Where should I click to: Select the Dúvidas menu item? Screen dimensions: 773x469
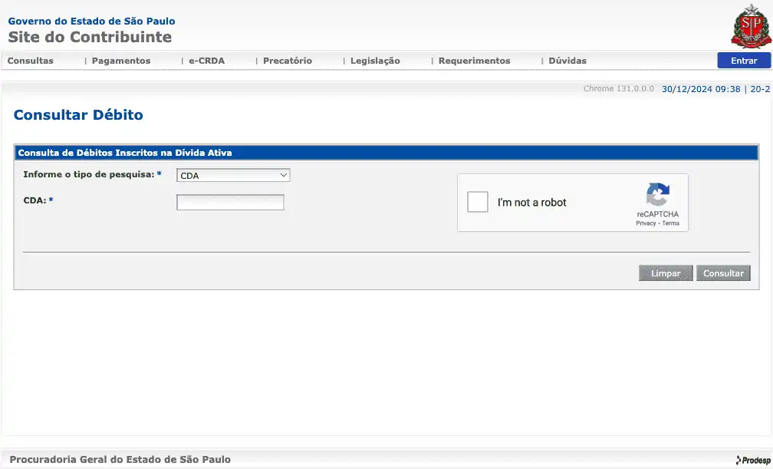tap(567, 61)
